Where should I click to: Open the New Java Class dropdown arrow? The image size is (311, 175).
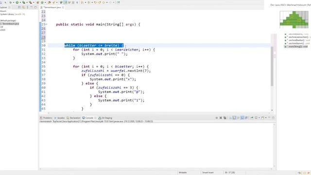pos(45,2)
